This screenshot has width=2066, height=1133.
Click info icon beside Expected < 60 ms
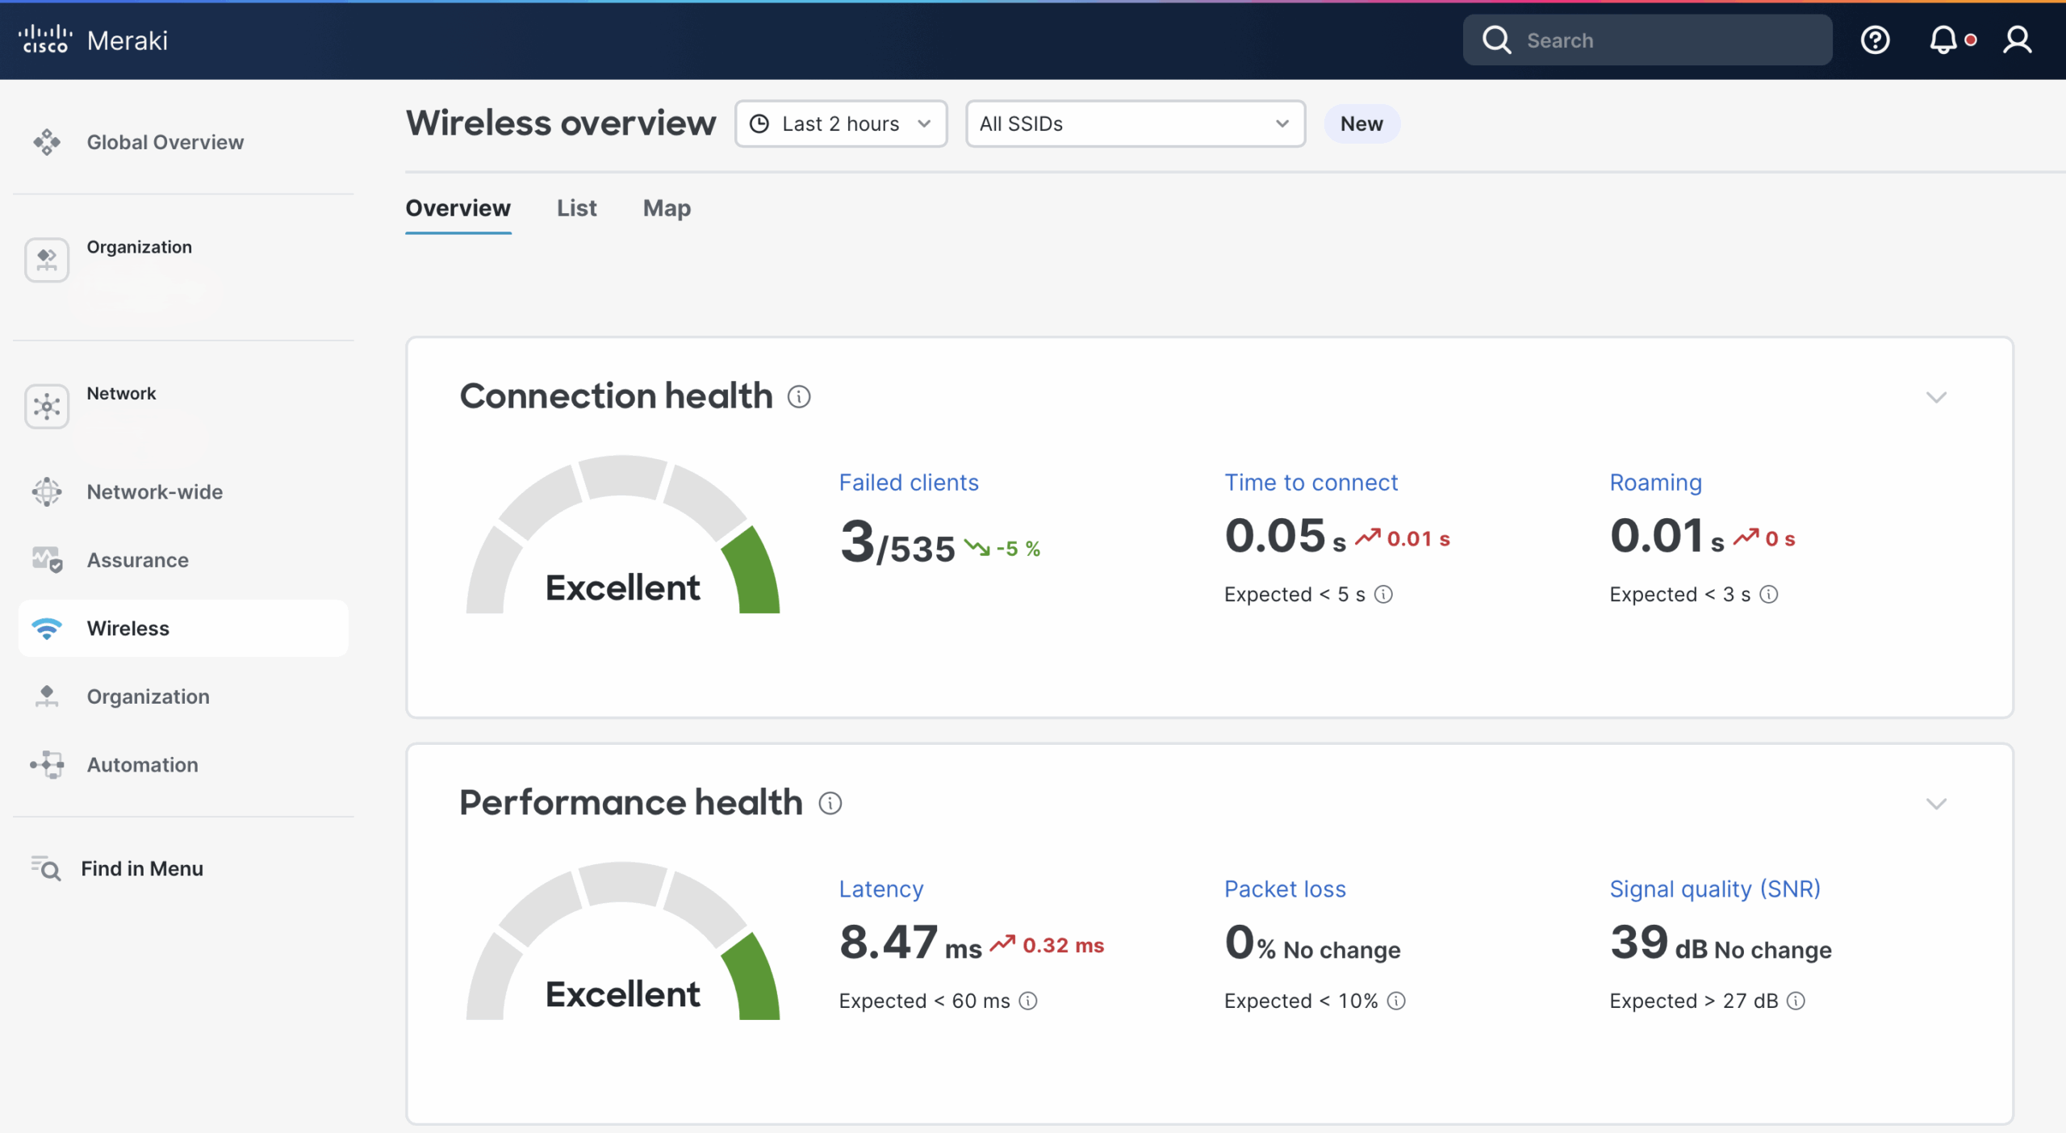tap(1027, 1001)
